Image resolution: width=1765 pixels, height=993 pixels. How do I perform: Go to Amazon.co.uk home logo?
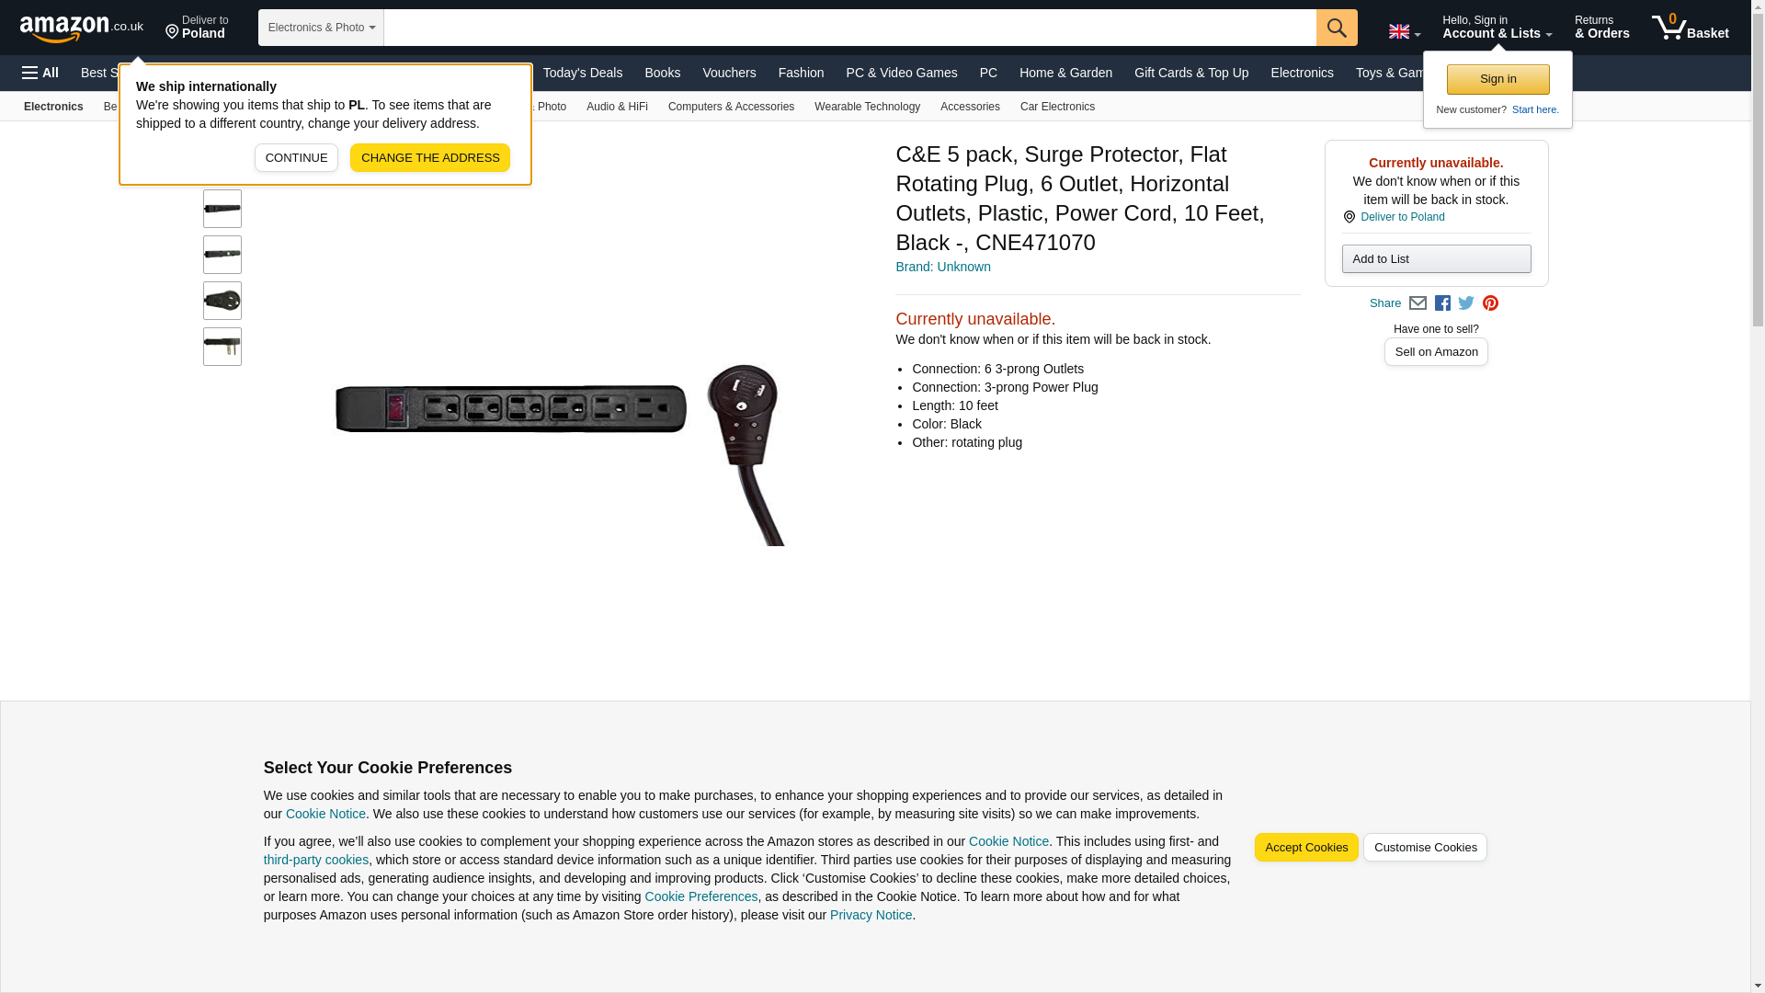82,28
